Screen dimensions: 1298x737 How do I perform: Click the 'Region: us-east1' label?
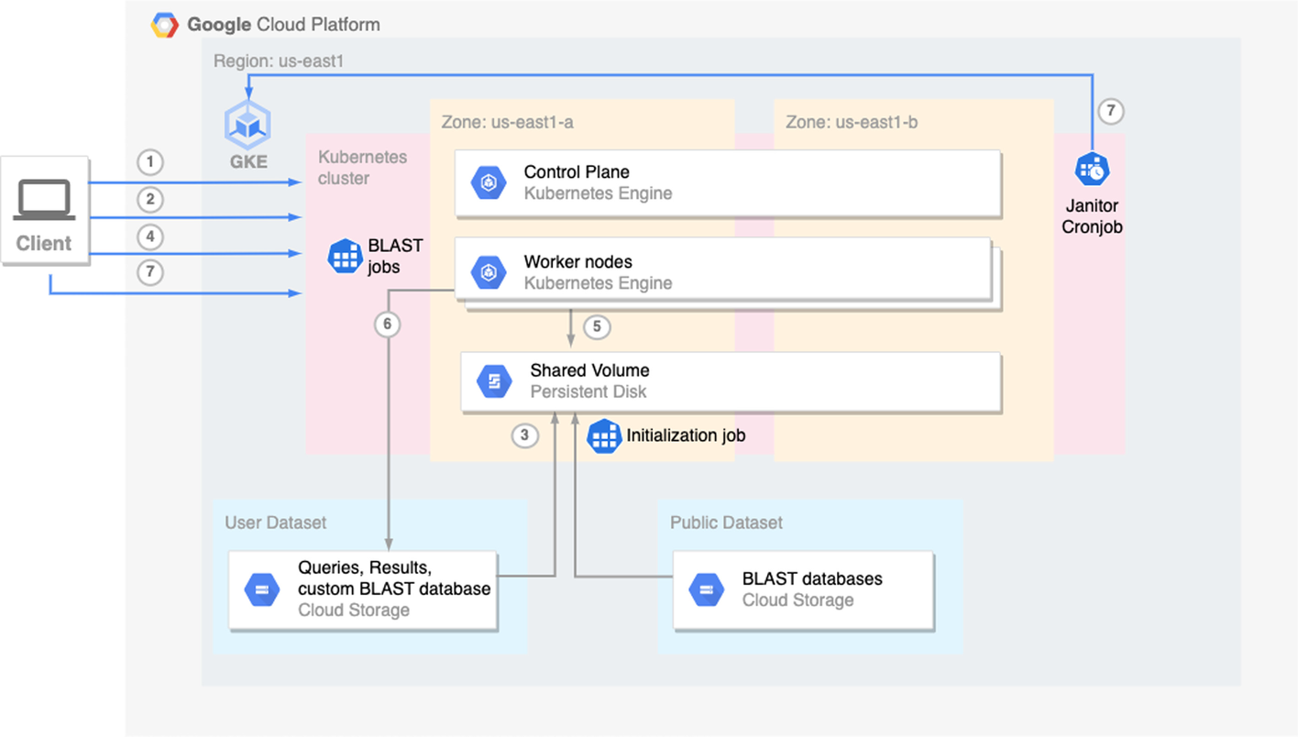click(279, 61)
